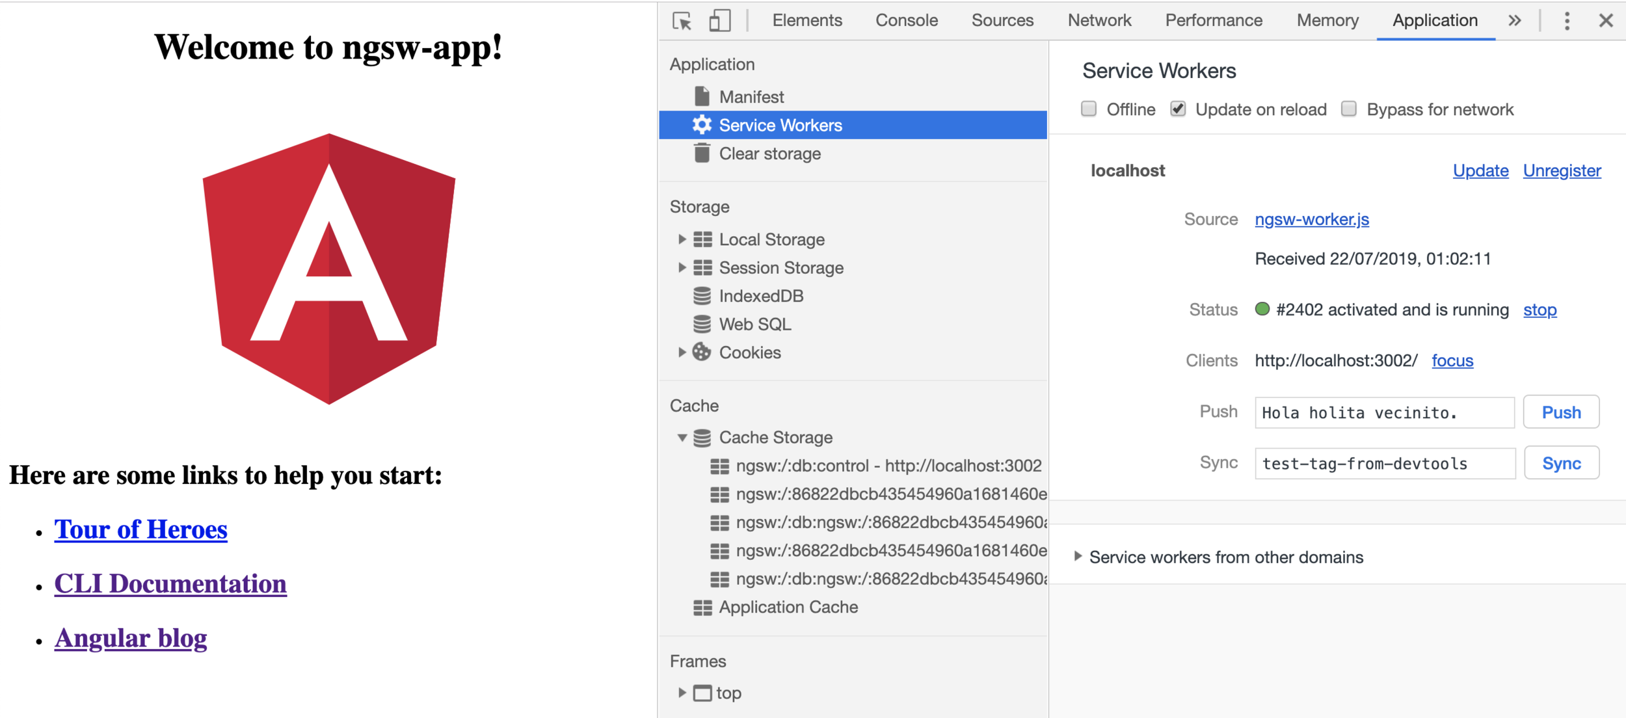Show more DevTools tabs chevron

(x=1515, y=21)
